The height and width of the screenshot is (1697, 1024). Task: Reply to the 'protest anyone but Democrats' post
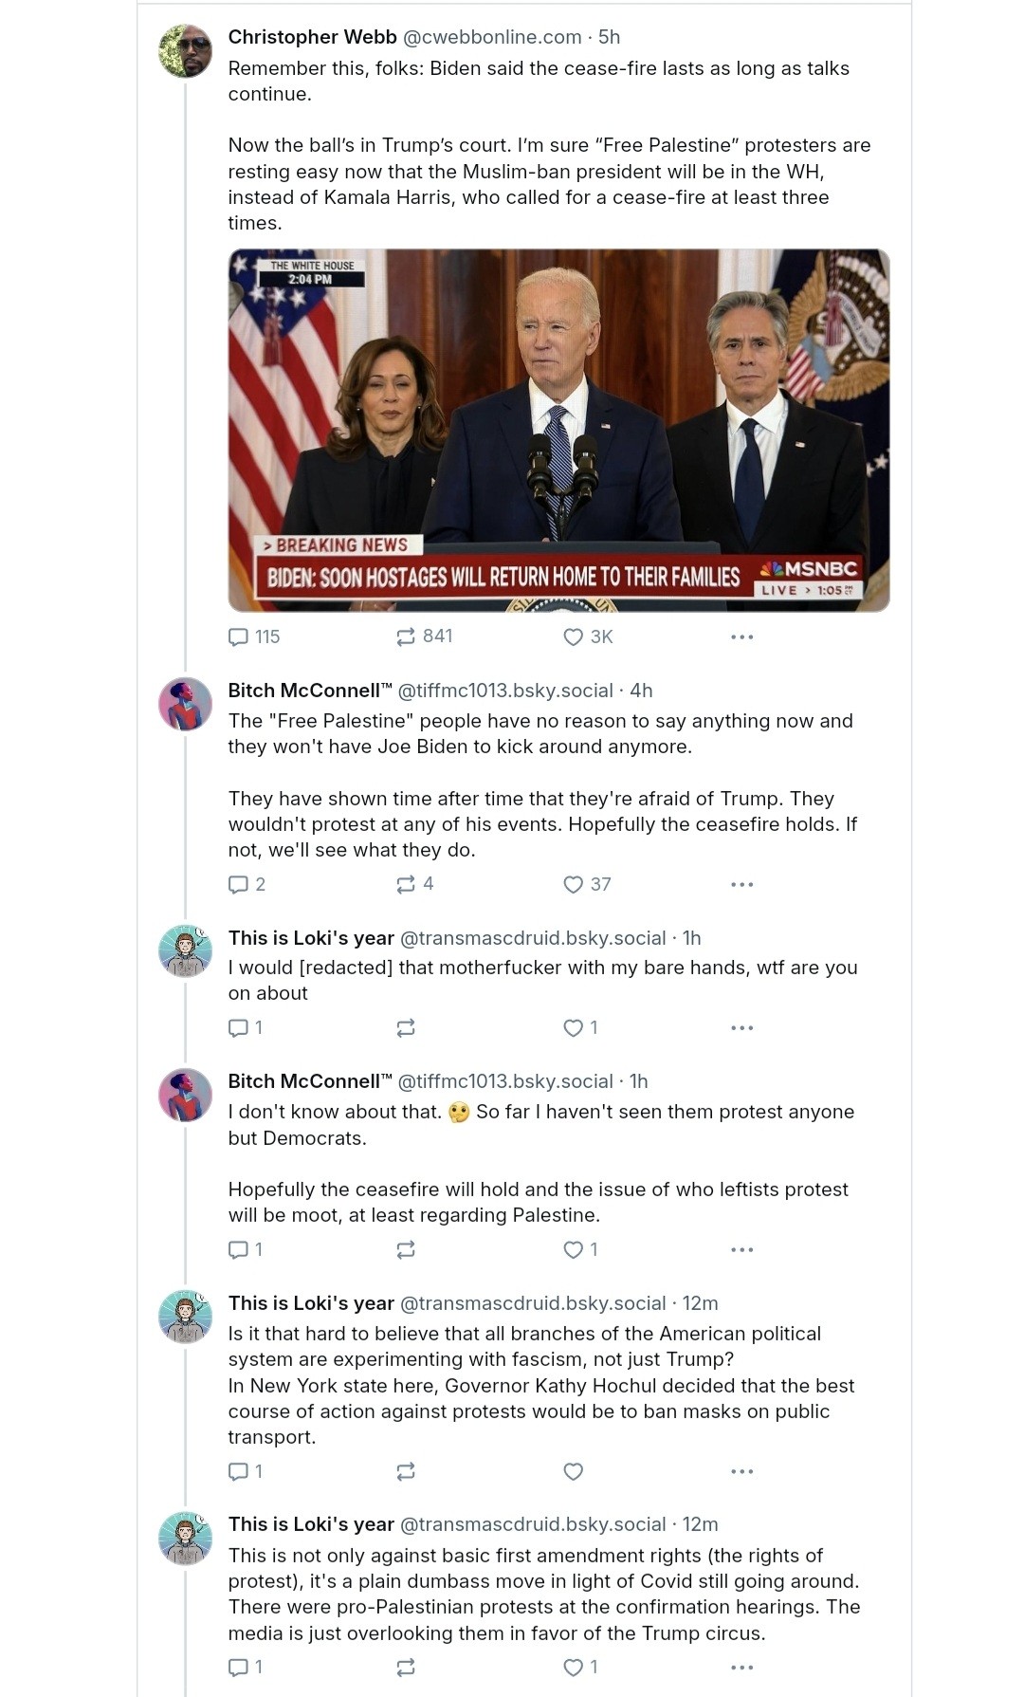point(238,1249)
